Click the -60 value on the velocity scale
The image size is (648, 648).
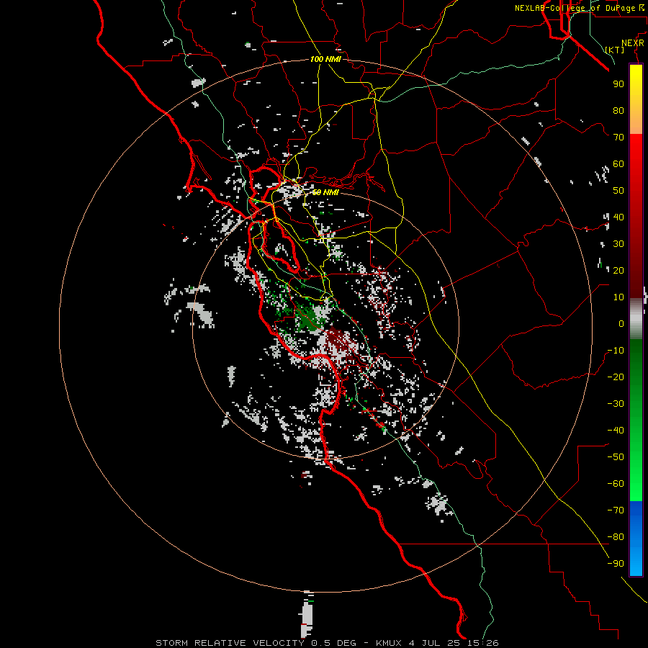click(x=616, y=484)
